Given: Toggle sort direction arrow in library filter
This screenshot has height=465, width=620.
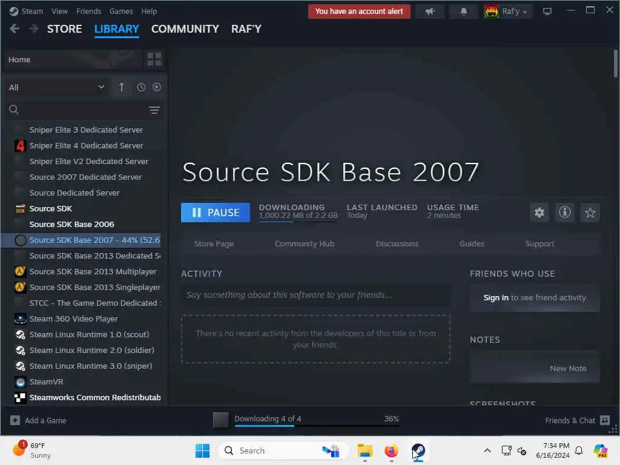Looking at the screenshot, I should [x=121, y=87].
